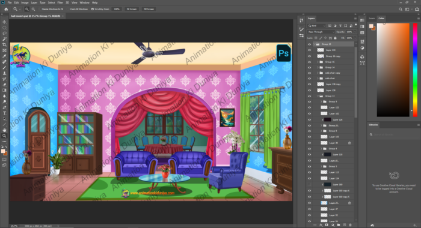Screen dimensions: 421x228
Task: Expand Group 16 folder
Action: coord(318,62)
